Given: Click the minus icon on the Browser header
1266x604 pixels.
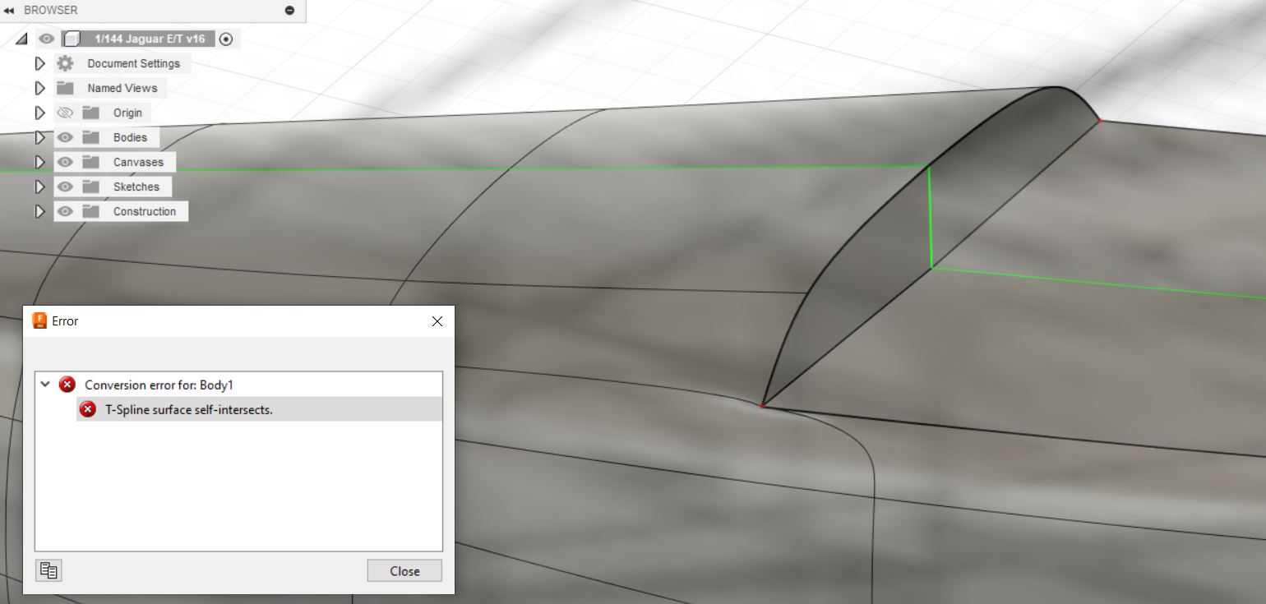Looking at the screenshot, I should pos(289,10).
